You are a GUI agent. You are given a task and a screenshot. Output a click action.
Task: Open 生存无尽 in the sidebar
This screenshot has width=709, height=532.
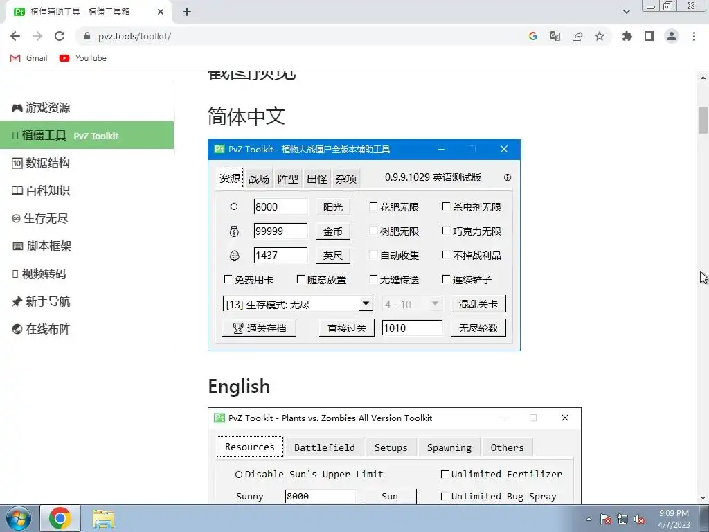click(39, 218)
